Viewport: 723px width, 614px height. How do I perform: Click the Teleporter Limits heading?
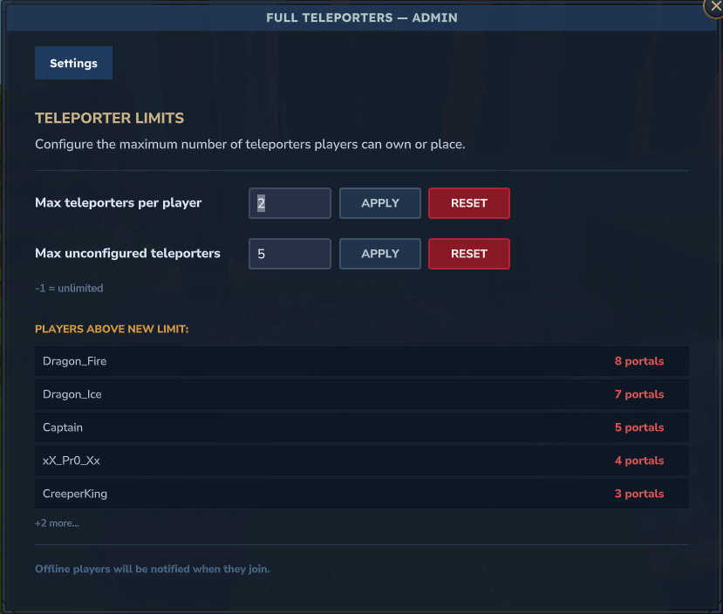pos(109,118)
